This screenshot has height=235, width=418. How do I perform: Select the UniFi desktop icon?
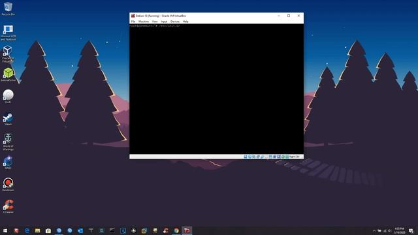(x=8, y=97)
